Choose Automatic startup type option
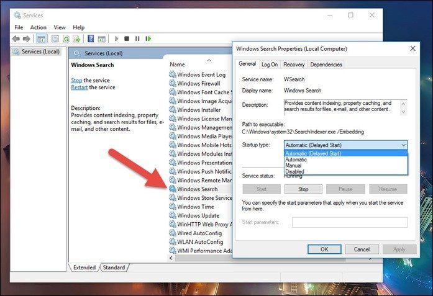The width and height of the screenshot is (433, 296). pos(346,159)
